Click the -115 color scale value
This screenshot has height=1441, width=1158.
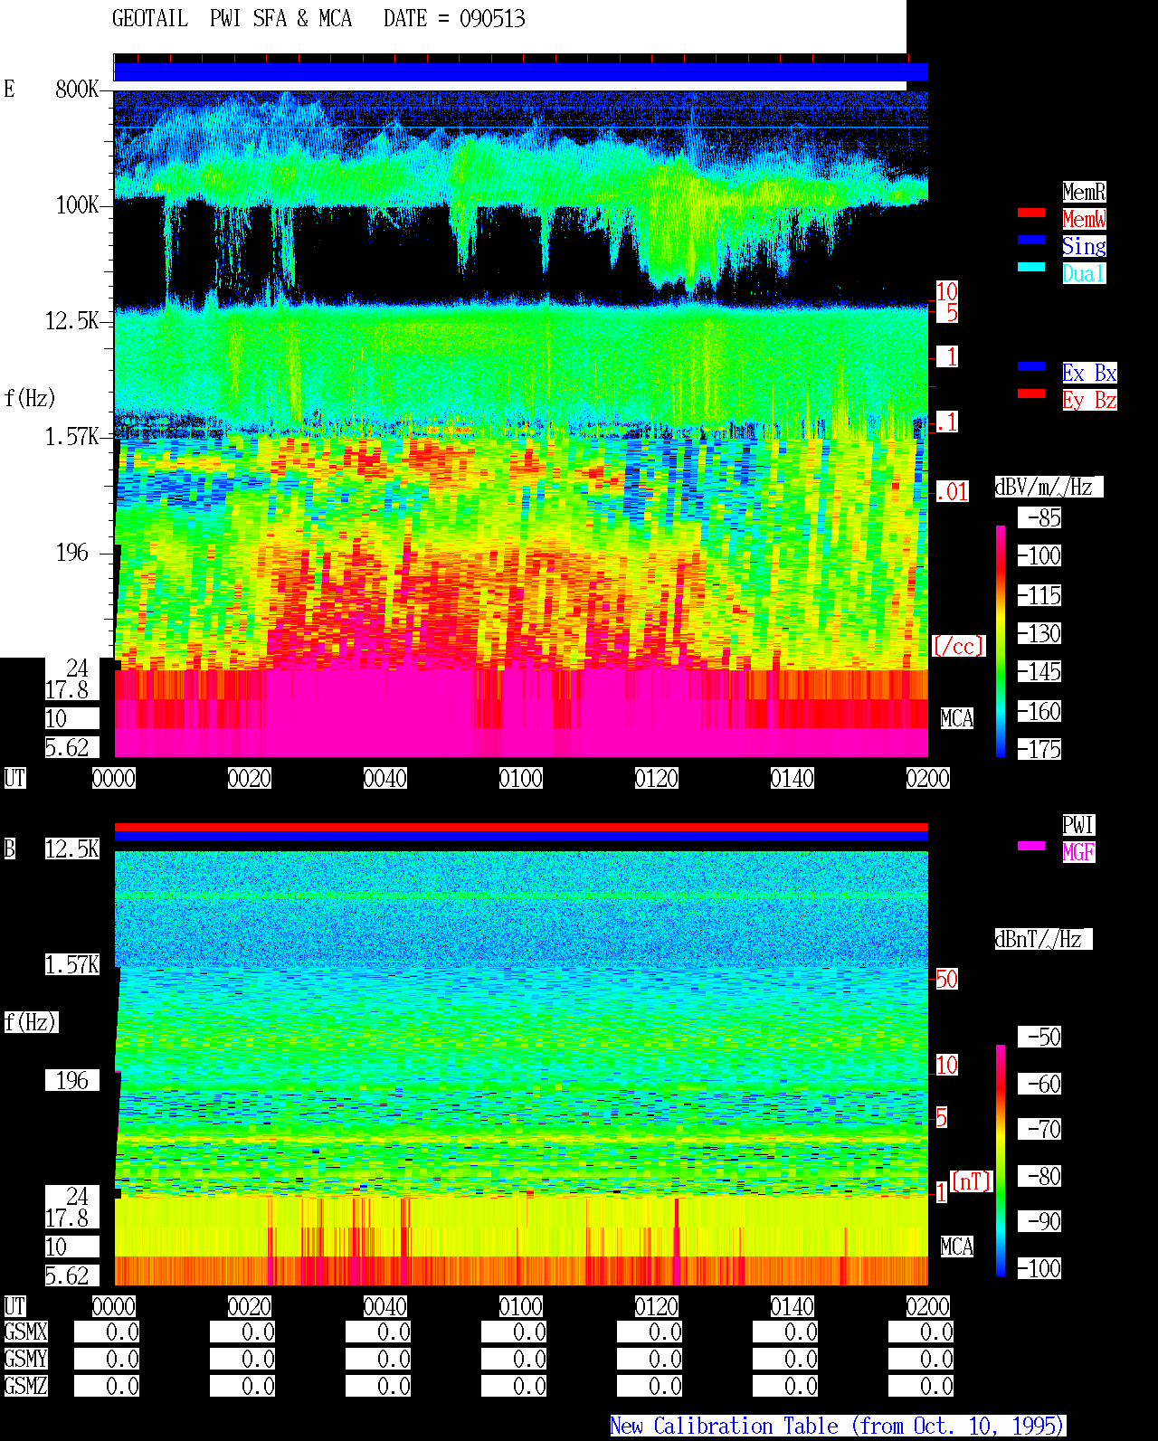[x=1039, y=595]
